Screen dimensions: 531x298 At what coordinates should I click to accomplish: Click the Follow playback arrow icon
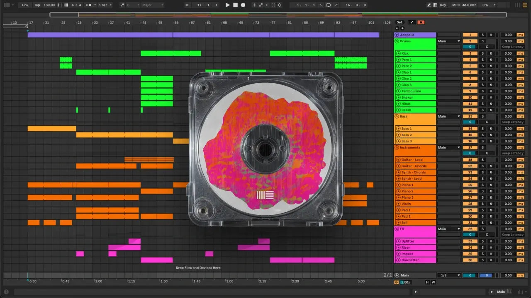pyautogui.click(x=188, y=5)
